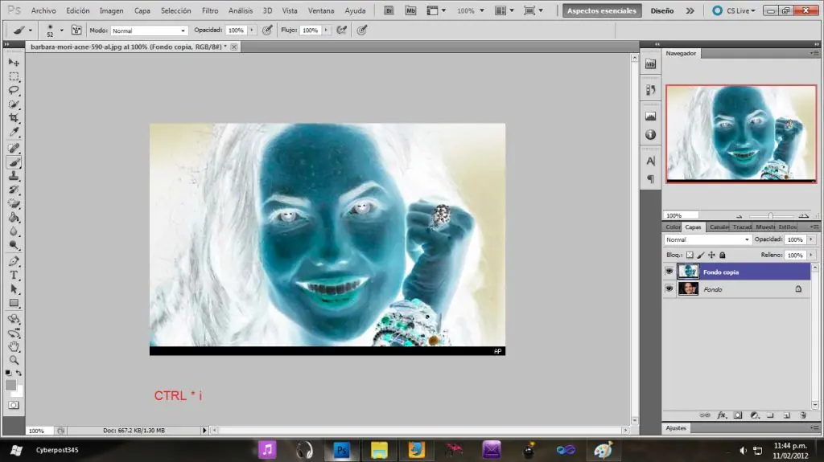Select the Rectangular Marquee tool
Screen dimensions: 824x462
click(14, 76)
